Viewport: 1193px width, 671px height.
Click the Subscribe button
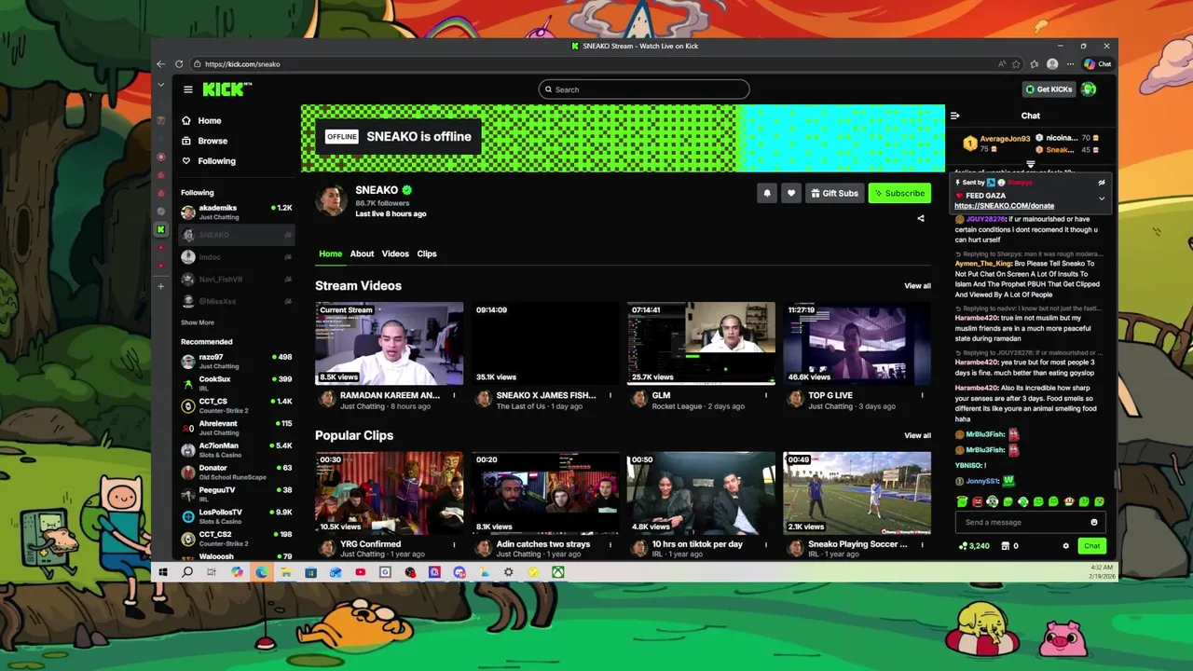(899, 193)
